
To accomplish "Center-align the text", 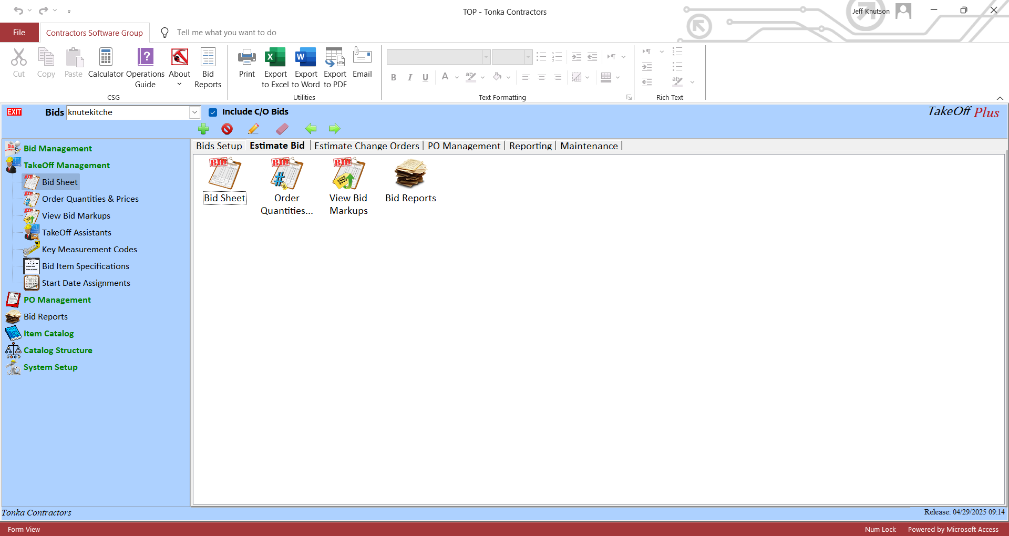I will (x=541, y=77).
